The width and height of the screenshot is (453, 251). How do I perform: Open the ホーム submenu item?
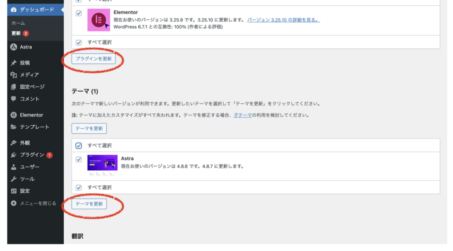pyautogui.click(x=18, y=23)
